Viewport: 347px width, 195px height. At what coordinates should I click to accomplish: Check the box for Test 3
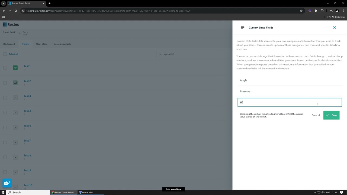(5, 97)
